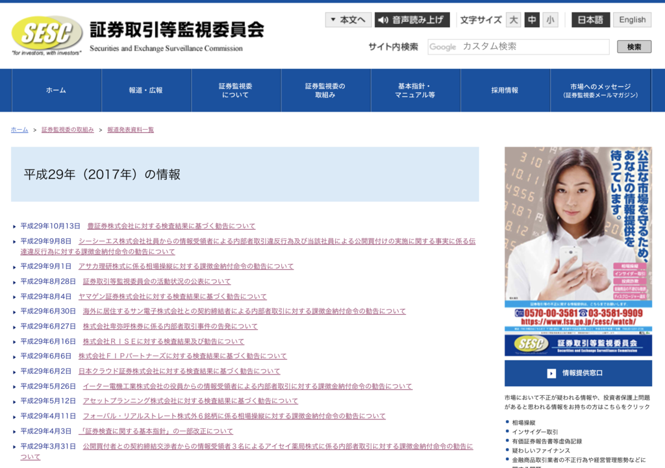Open the 株式会社RISE inspection link
This screenshot has width=665, height=468.
[163, 341]
